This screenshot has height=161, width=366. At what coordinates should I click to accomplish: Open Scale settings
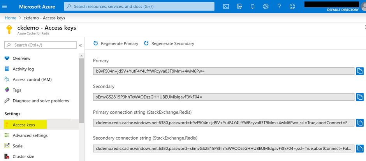(x=18, y=146)
